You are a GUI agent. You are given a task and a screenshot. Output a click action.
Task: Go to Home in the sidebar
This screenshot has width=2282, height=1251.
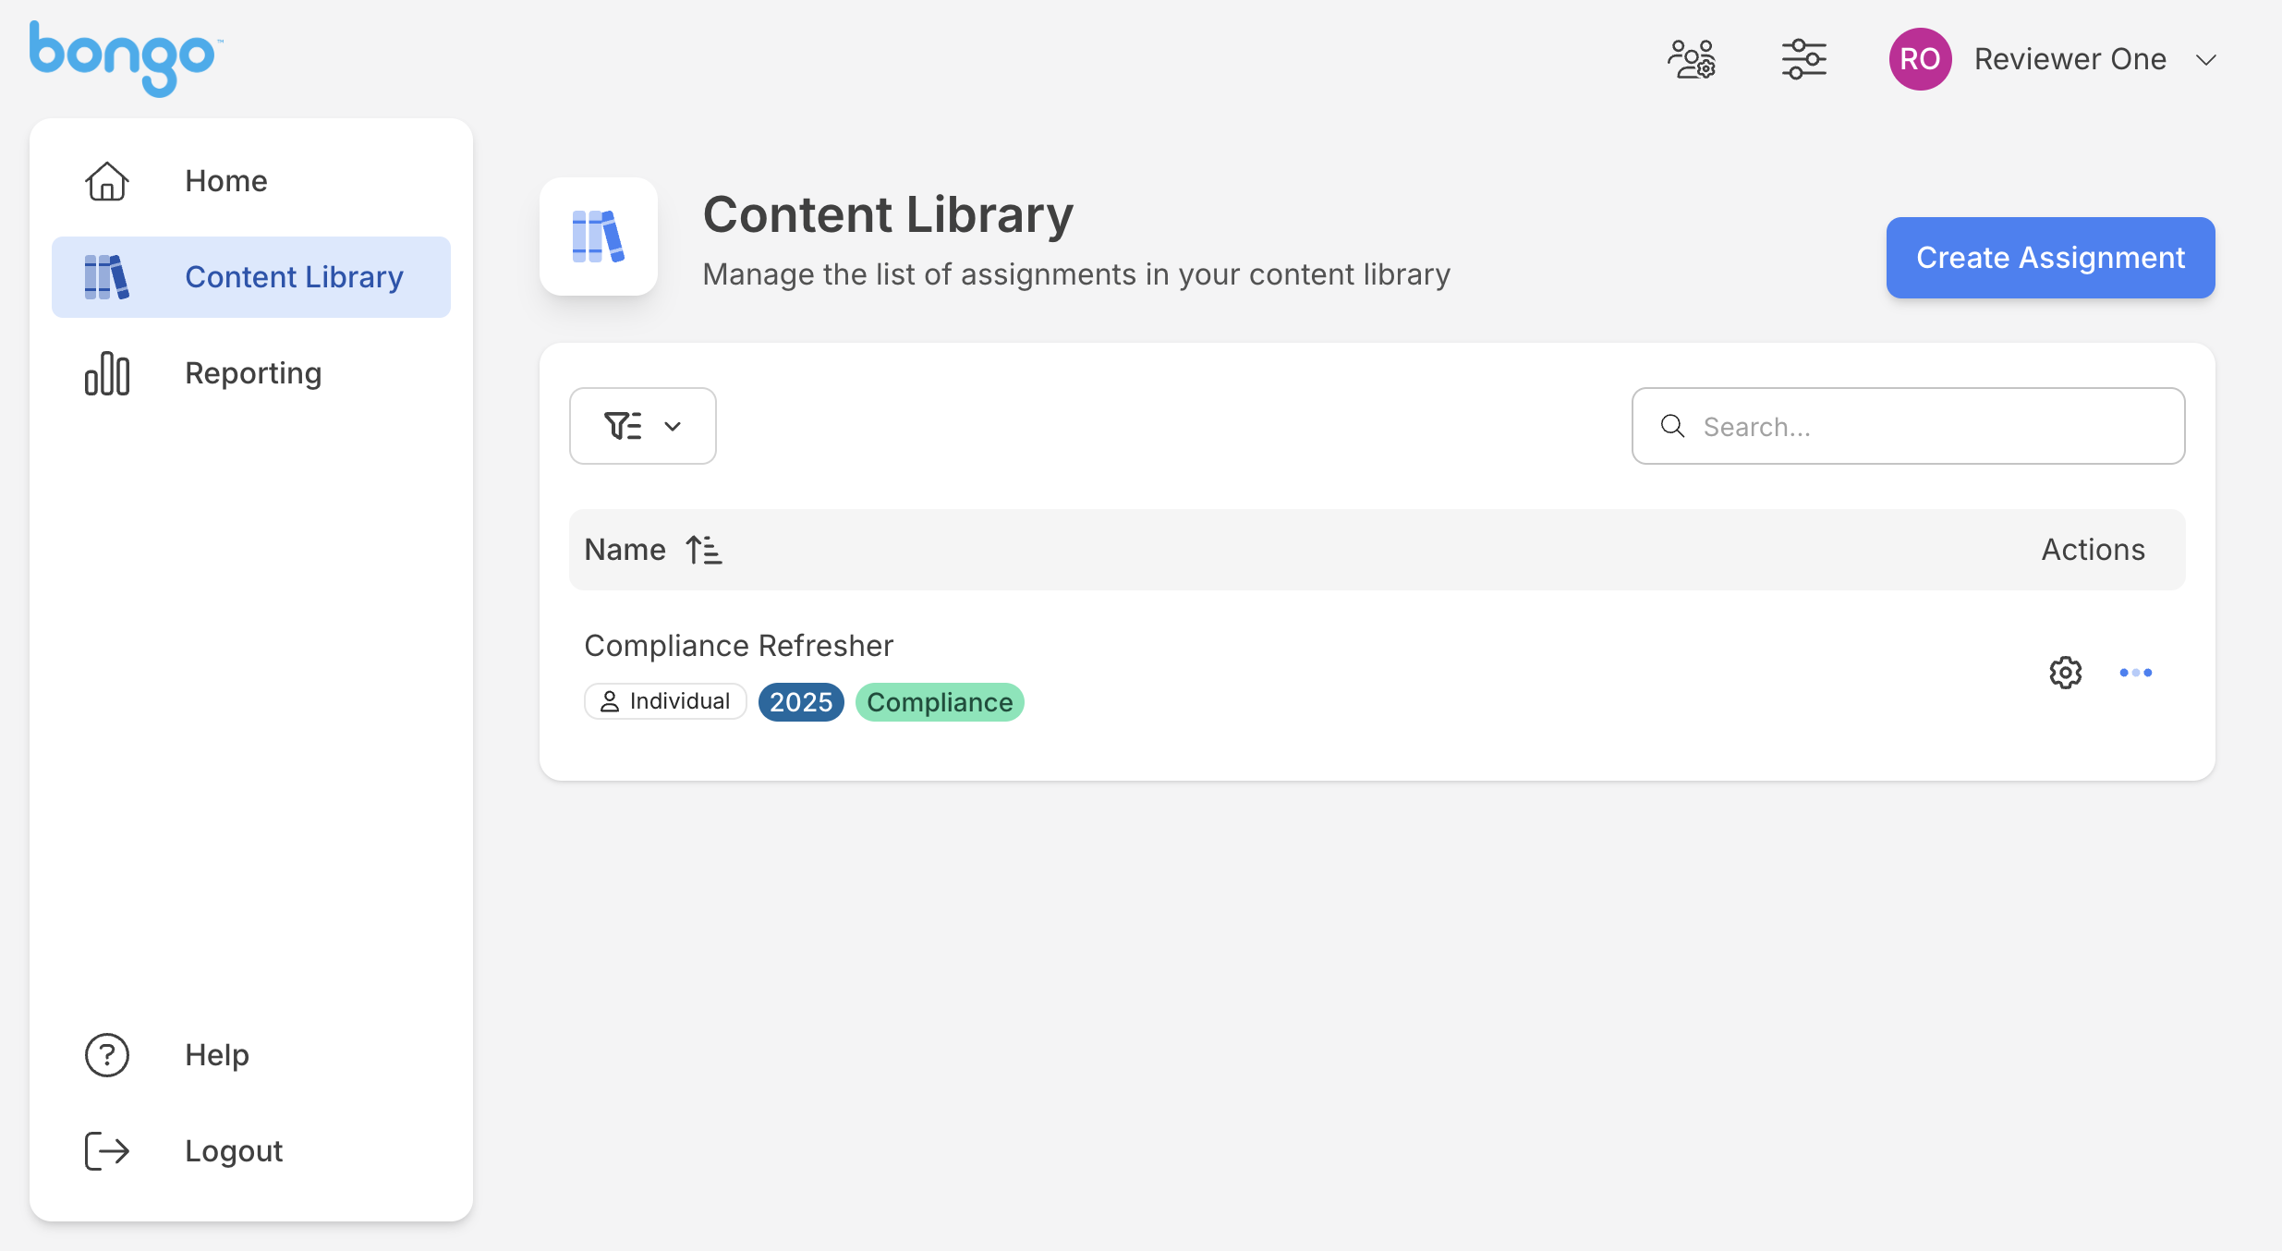coord(225,181)
